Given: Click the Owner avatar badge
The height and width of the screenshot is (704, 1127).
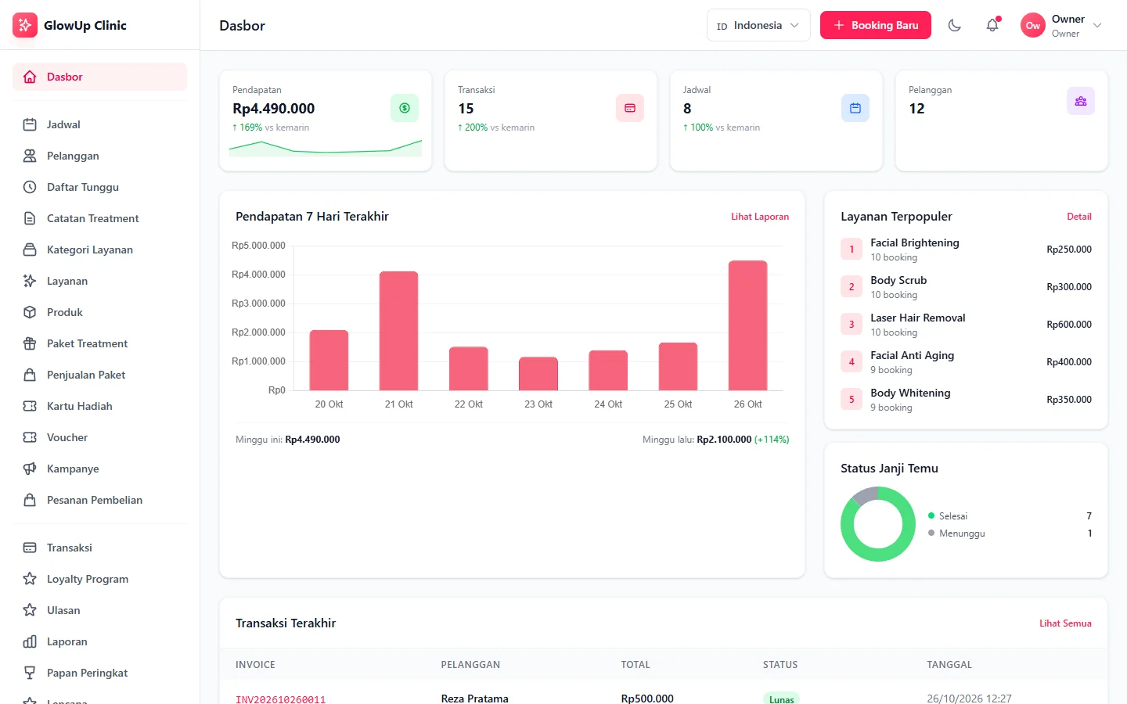Looking at the screenshot, I should click(x=1033, y=25).
